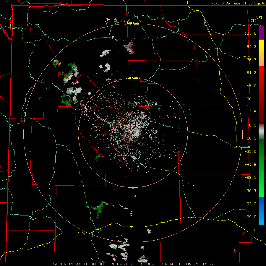Click the 100 NMI range ring label
Image resolution: width=266 pixels, height=266 pixels.
point(133,23)
